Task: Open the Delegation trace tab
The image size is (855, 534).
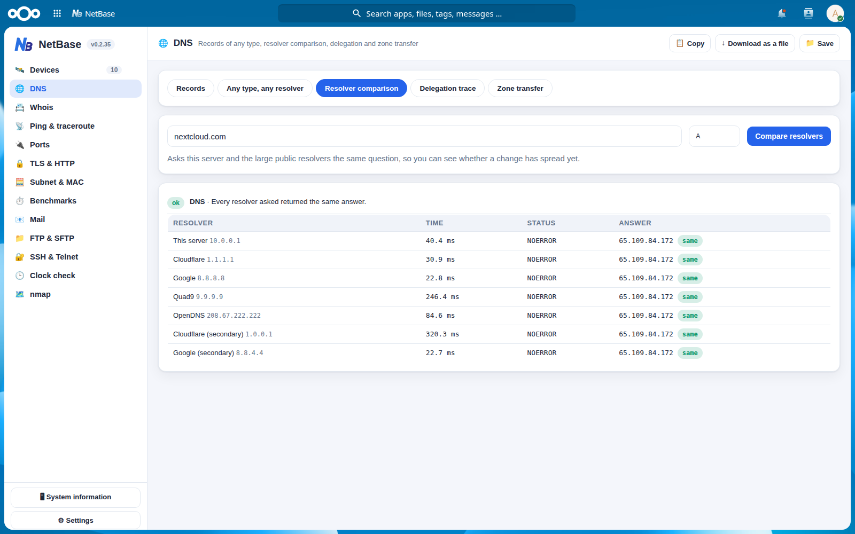Action: tap(448, 88)
